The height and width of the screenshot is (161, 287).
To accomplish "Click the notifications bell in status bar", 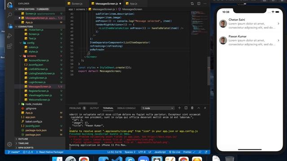I will coord(206,152).
